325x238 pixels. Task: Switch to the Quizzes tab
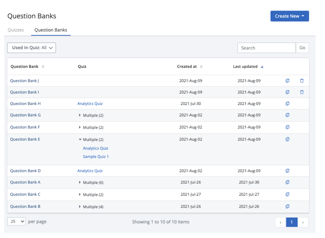point(16,30)
